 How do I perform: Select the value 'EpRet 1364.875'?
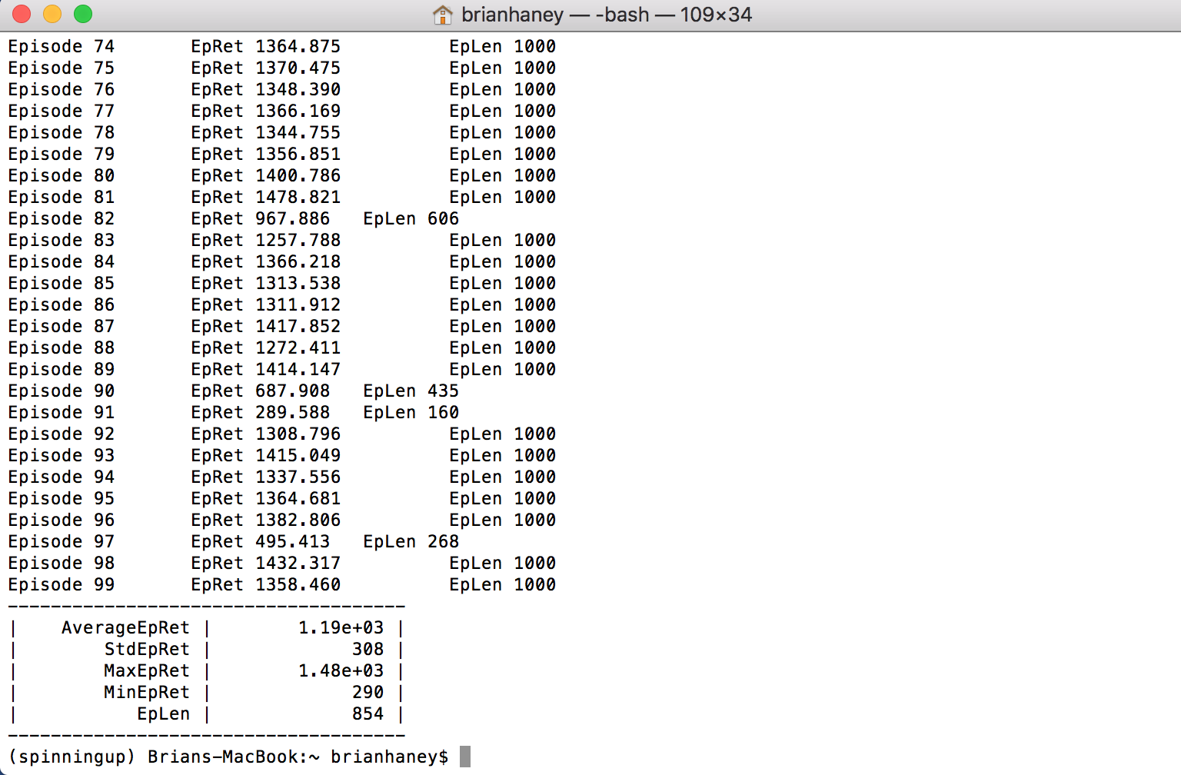[266, 46]
